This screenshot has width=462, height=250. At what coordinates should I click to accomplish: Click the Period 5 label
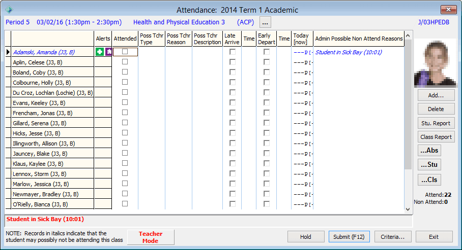point(18,22)
